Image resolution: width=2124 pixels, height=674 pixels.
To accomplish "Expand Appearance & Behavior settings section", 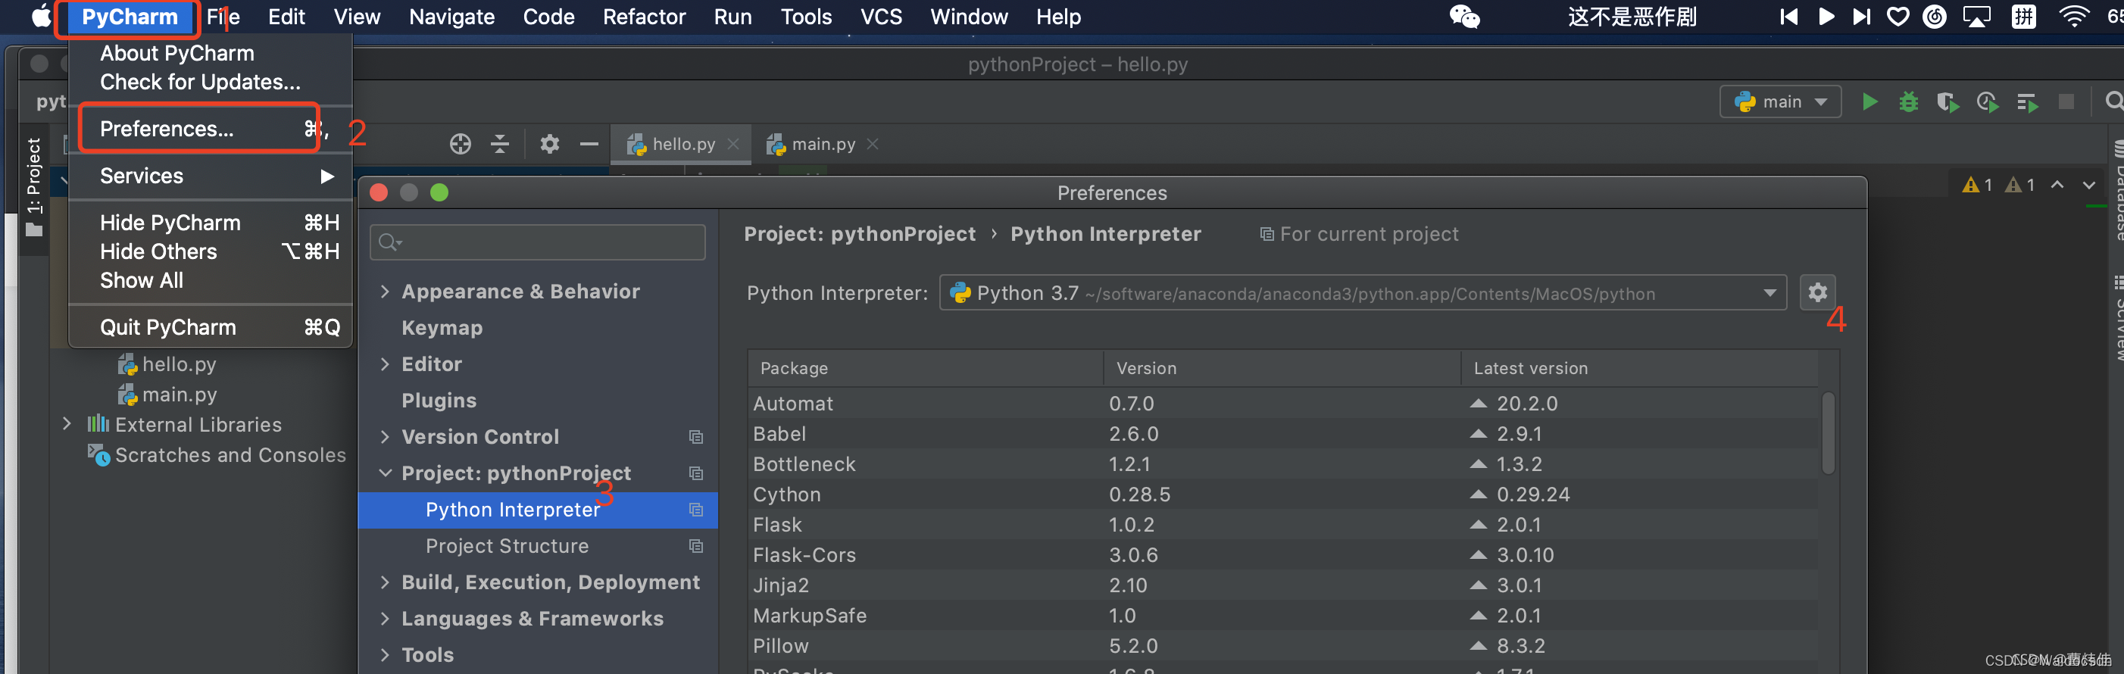I will point(385,292).
